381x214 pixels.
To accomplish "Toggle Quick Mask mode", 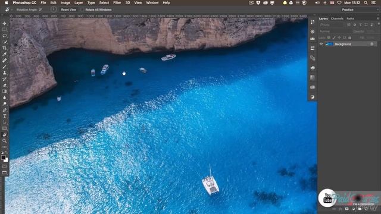I will (x=4, y=166).
